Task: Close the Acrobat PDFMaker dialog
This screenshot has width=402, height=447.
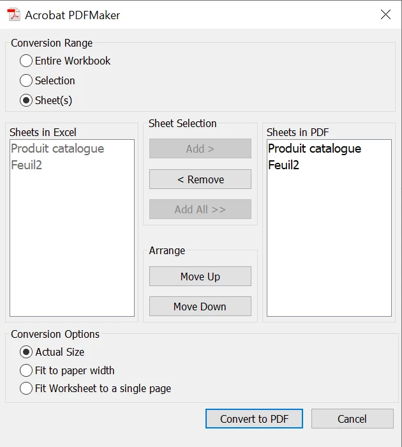Action: tap(385, 15)
